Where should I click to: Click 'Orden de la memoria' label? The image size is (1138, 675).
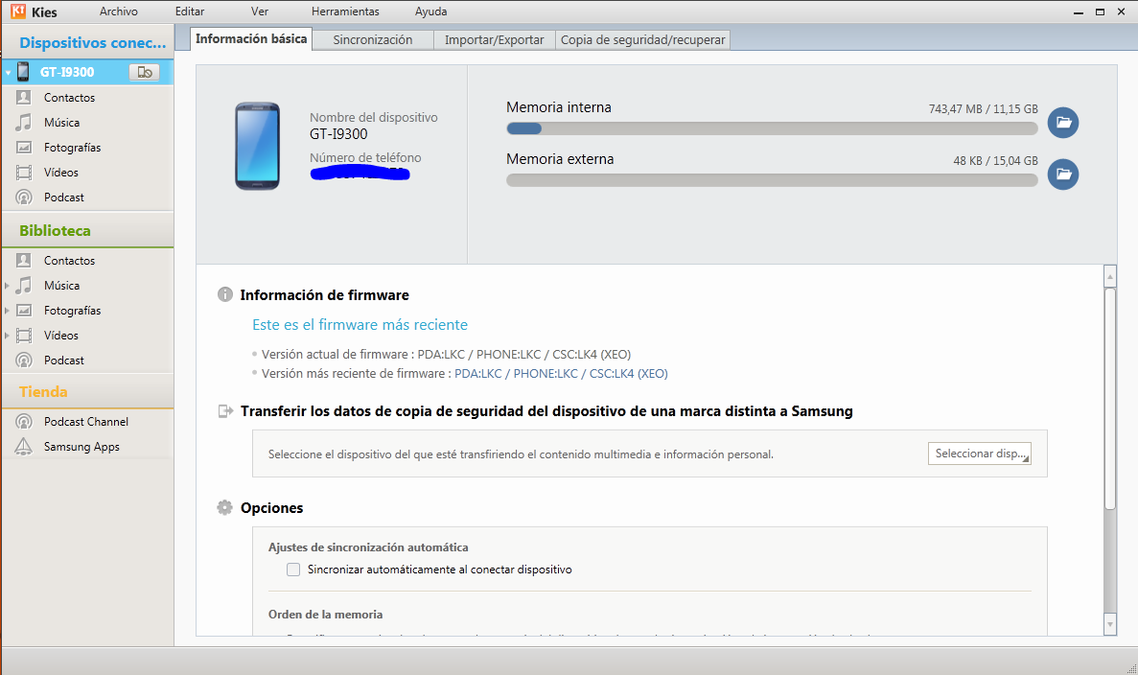click(325, 615)
